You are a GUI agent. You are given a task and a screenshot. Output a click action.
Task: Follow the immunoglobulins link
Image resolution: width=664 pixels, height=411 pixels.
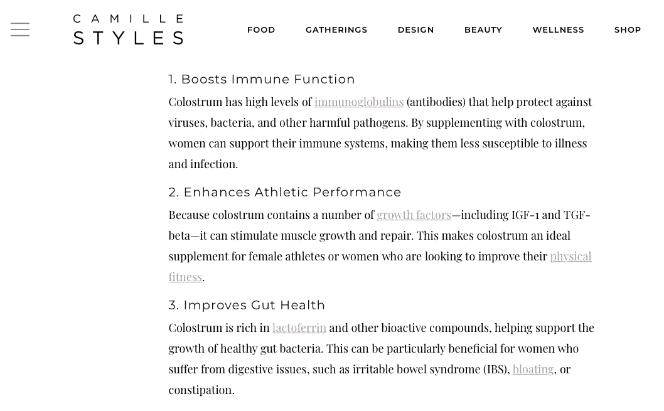(359, 102)
